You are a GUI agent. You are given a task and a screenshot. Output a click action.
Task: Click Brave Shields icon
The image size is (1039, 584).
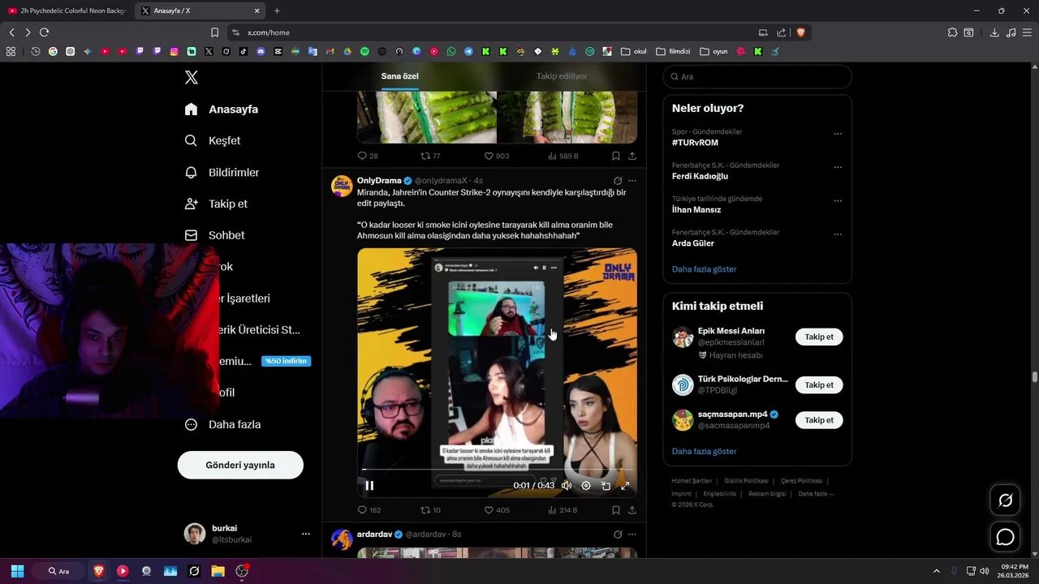800,32
